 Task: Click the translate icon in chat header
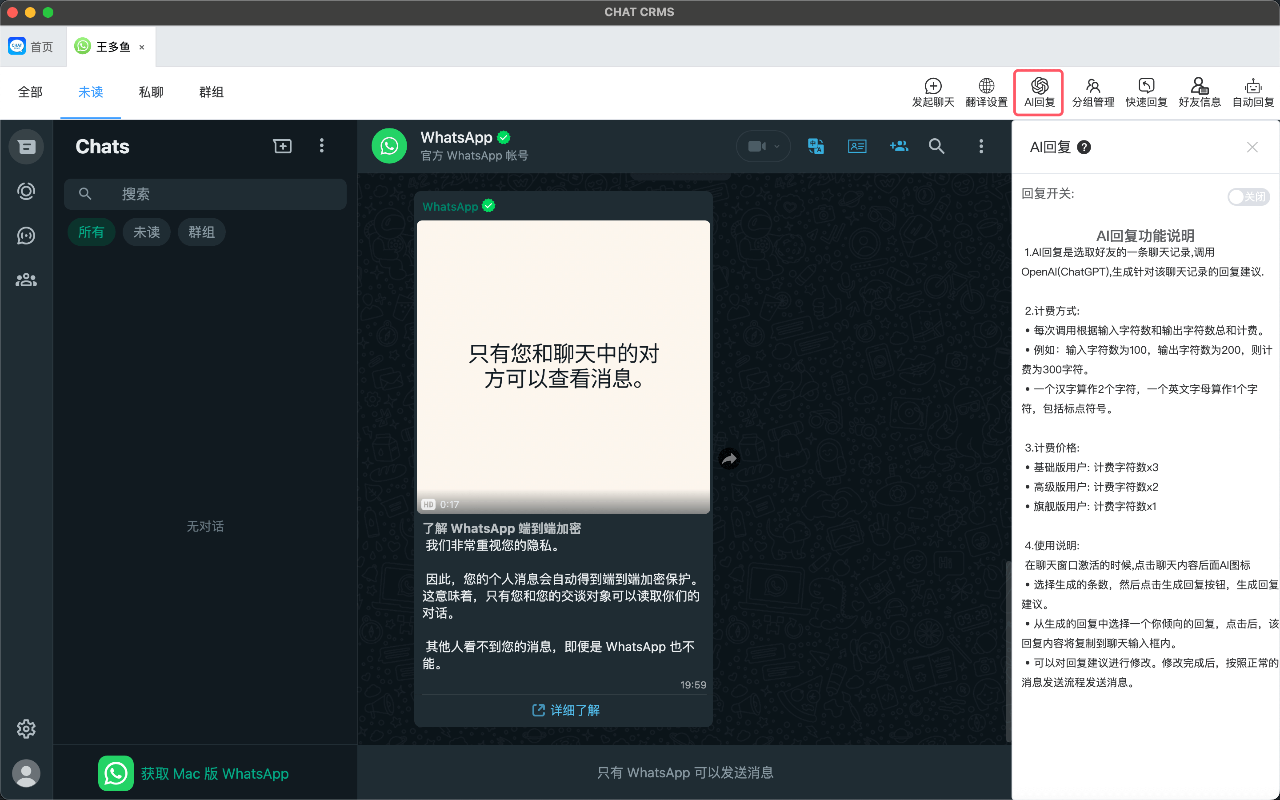[x=816, y=146]
